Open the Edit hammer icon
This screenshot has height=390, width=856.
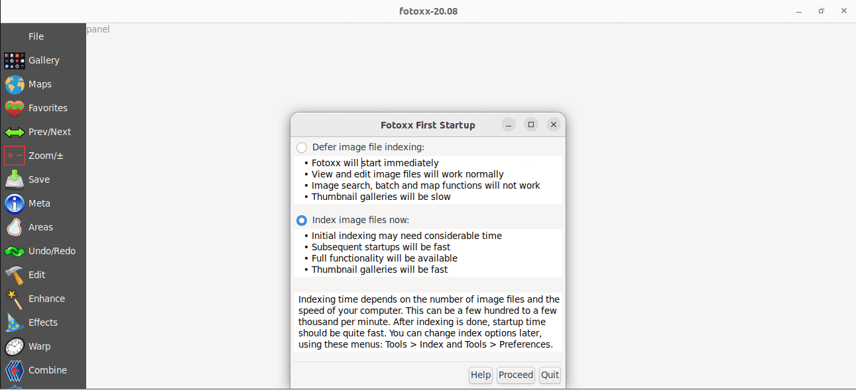[15, 275]
